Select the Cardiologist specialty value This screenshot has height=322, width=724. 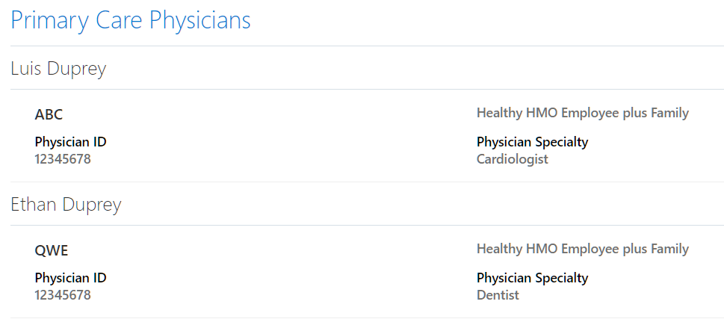pos(512,159)
